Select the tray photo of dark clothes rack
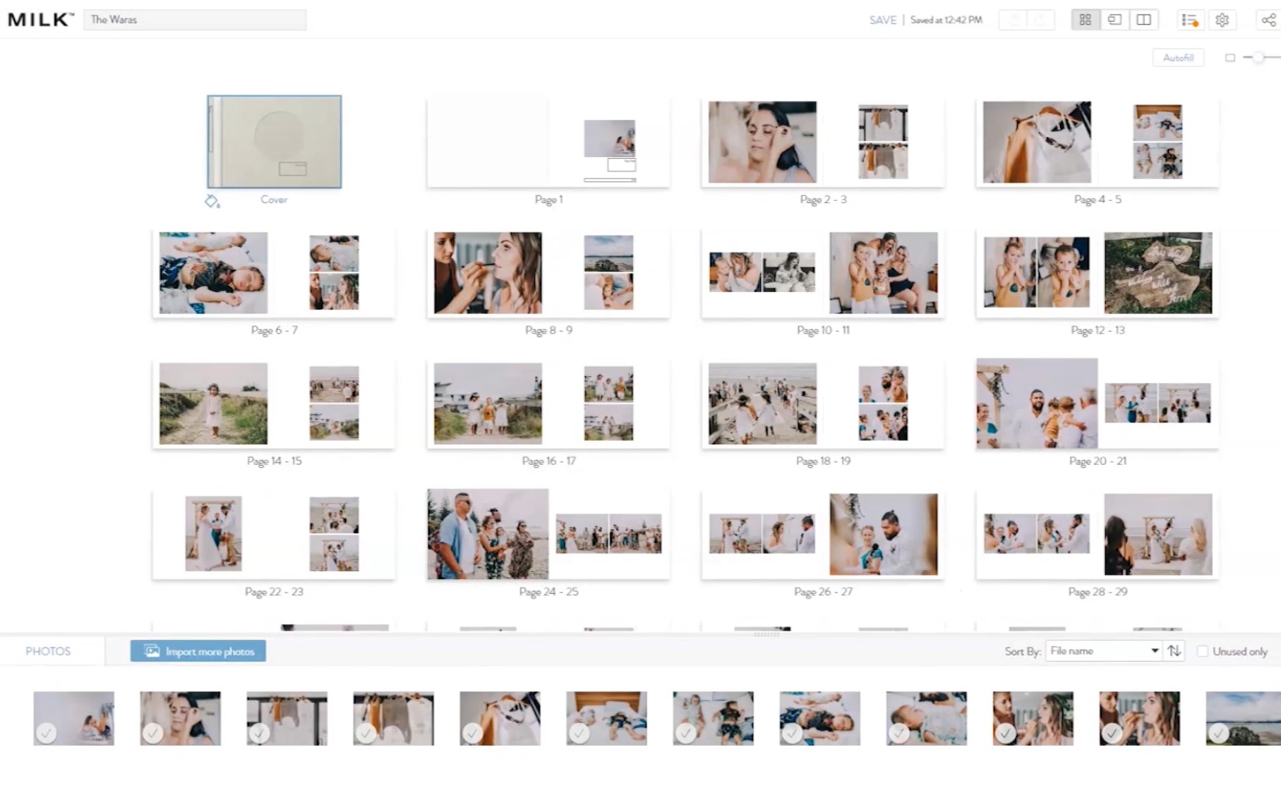Image resolution: width=1281 pixels, height=790 pixels. click(287, 718)
